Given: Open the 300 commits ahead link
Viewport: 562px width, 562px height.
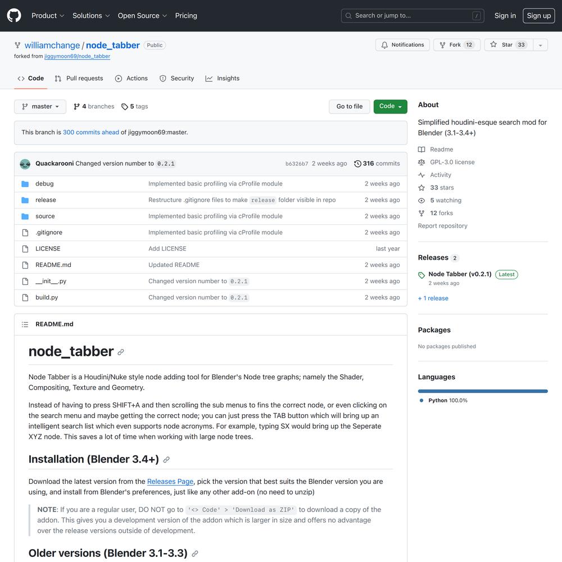Looking at the screenshot, I should coord(91,132).
